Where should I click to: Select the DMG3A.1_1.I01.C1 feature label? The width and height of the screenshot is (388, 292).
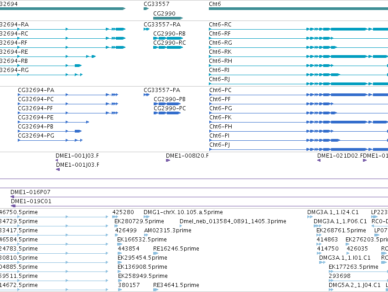pos(345,258)
